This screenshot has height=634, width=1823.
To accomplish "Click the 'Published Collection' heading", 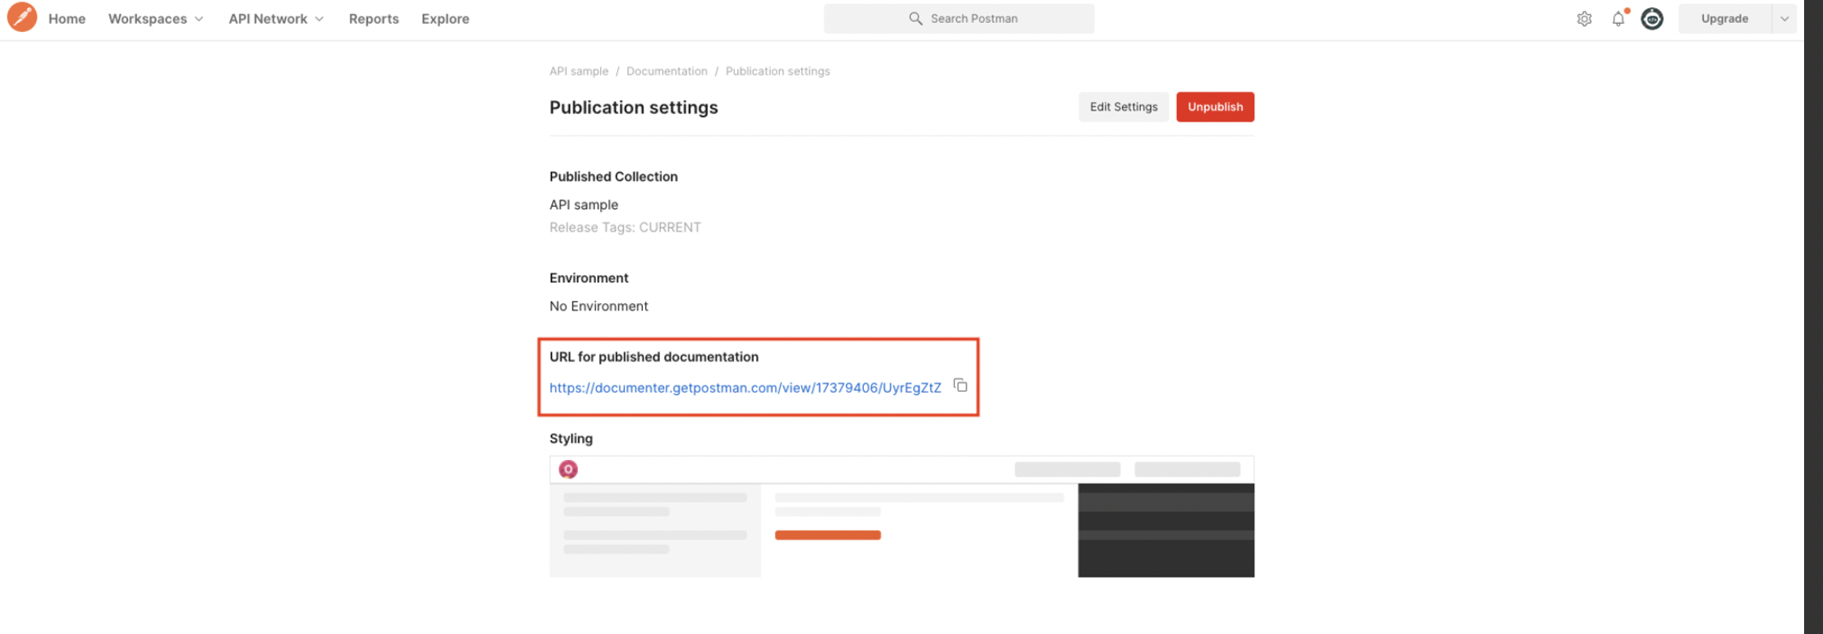I will pos(613,177).
